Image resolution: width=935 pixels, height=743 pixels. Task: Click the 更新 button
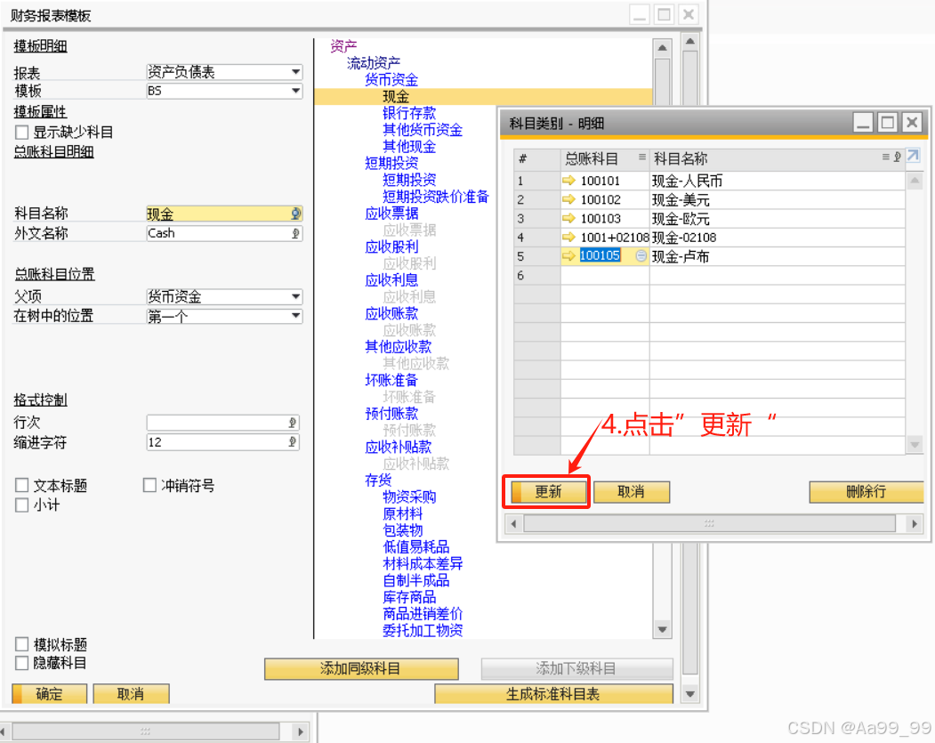(548, 492)
